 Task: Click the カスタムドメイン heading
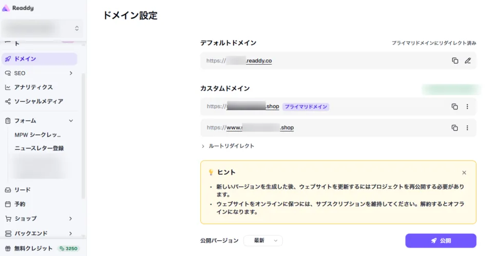click(225, 89)
